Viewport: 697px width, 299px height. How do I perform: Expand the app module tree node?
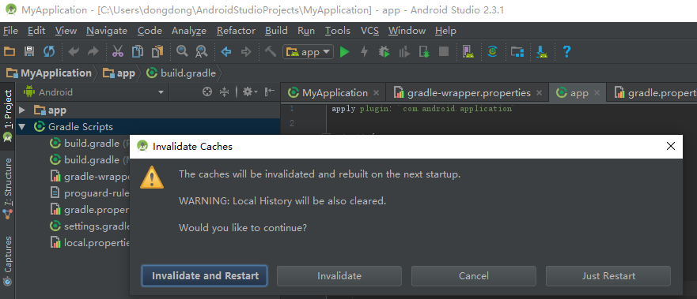pos(23,110)
